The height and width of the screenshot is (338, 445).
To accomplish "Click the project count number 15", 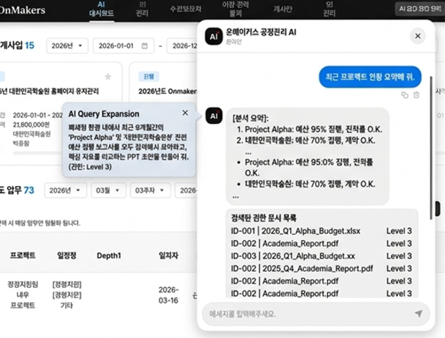I will pyautogui.click(x=30, y=45).
